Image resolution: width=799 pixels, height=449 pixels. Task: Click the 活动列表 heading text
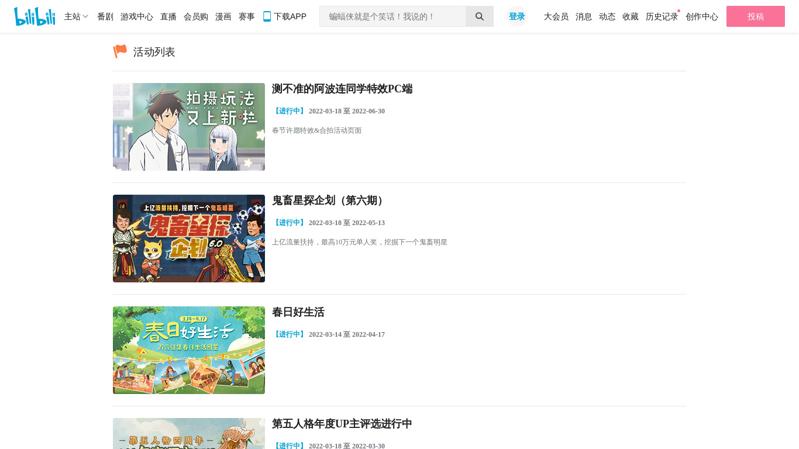tap(154, 52)
